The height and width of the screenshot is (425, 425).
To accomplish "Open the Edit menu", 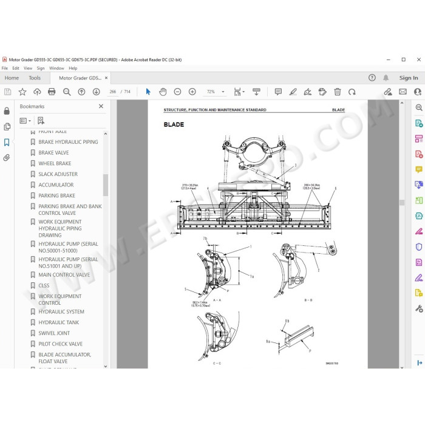I will pos(16,68).
